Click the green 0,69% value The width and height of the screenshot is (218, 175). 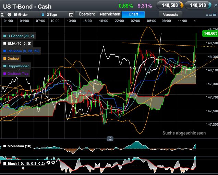(x=126, y=6)
